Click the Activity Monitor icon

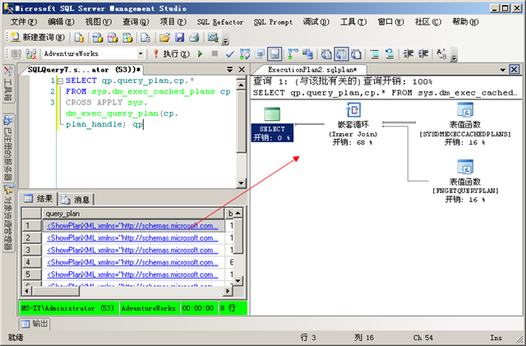(213, 37)
